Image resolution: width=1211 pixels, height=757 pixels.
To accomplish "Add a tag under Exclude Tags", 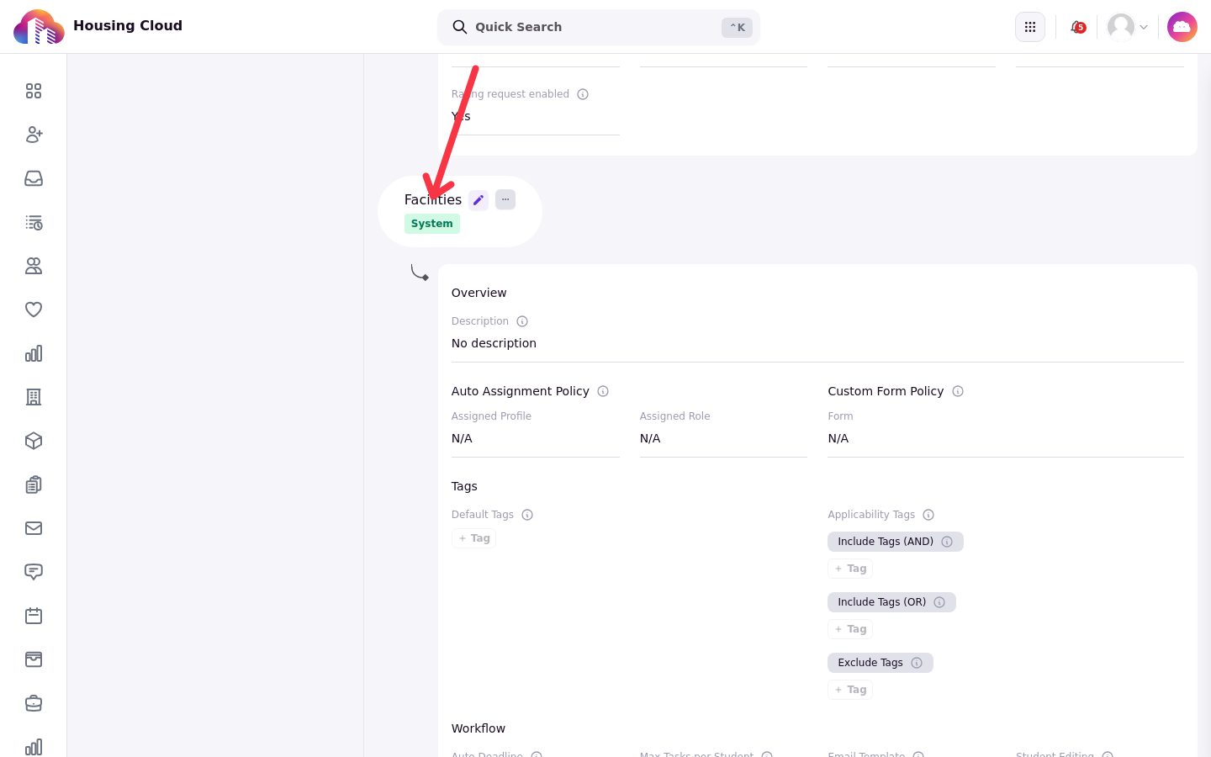I will pyautogui.click(x=850, y=690).
